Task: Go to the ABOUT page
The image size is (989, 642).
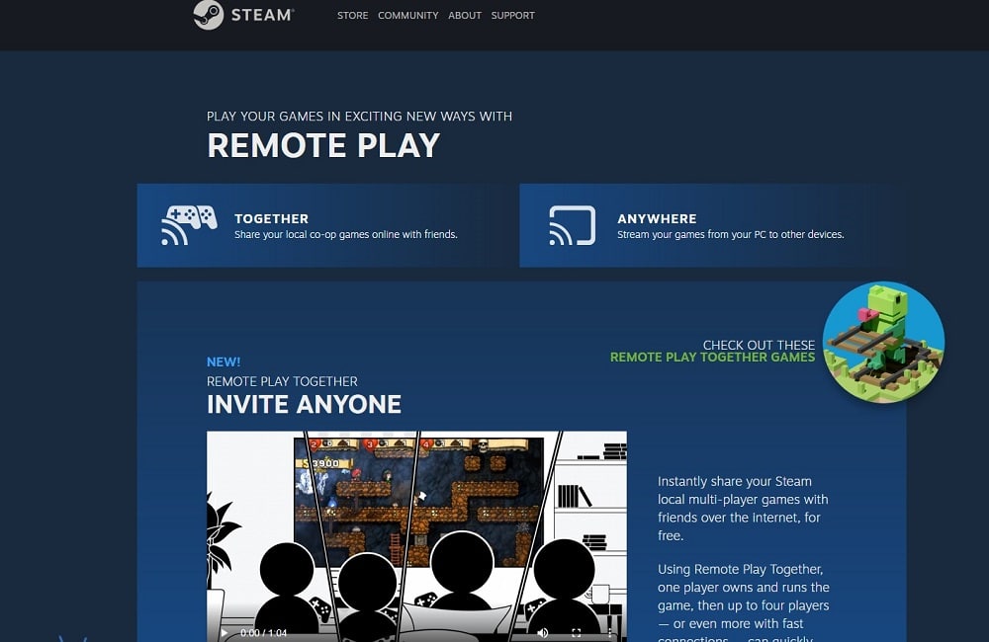Action: tap(465, 15)
